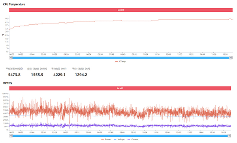
Task: Click the blue range bar under CPU Temperature chart
Action: [x=121, y=58]
